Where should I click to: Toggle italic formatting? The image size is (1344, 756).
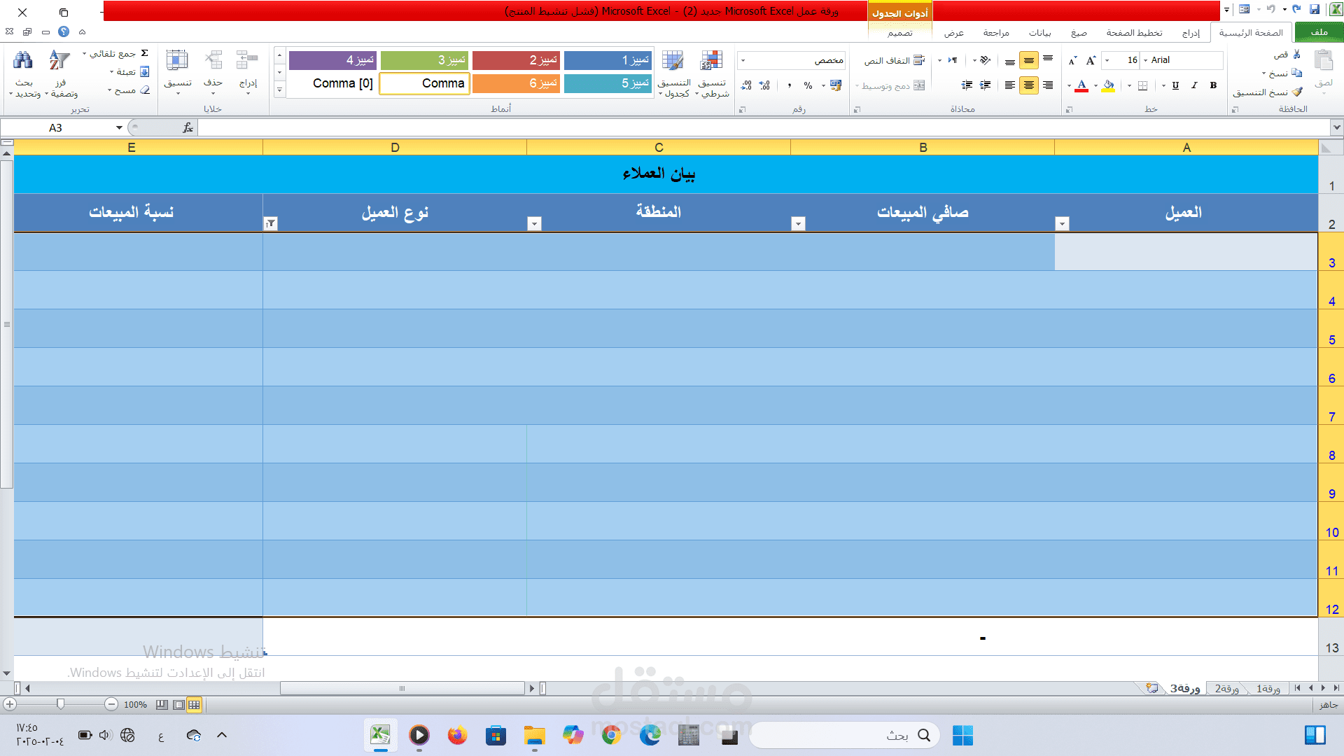[x=1194, y=85]
